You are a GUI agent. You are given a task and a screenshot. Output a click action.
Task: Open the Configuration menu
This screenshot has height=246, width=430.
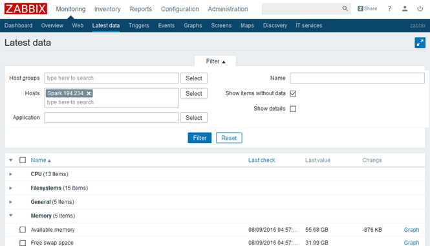[x=180, y=9]
